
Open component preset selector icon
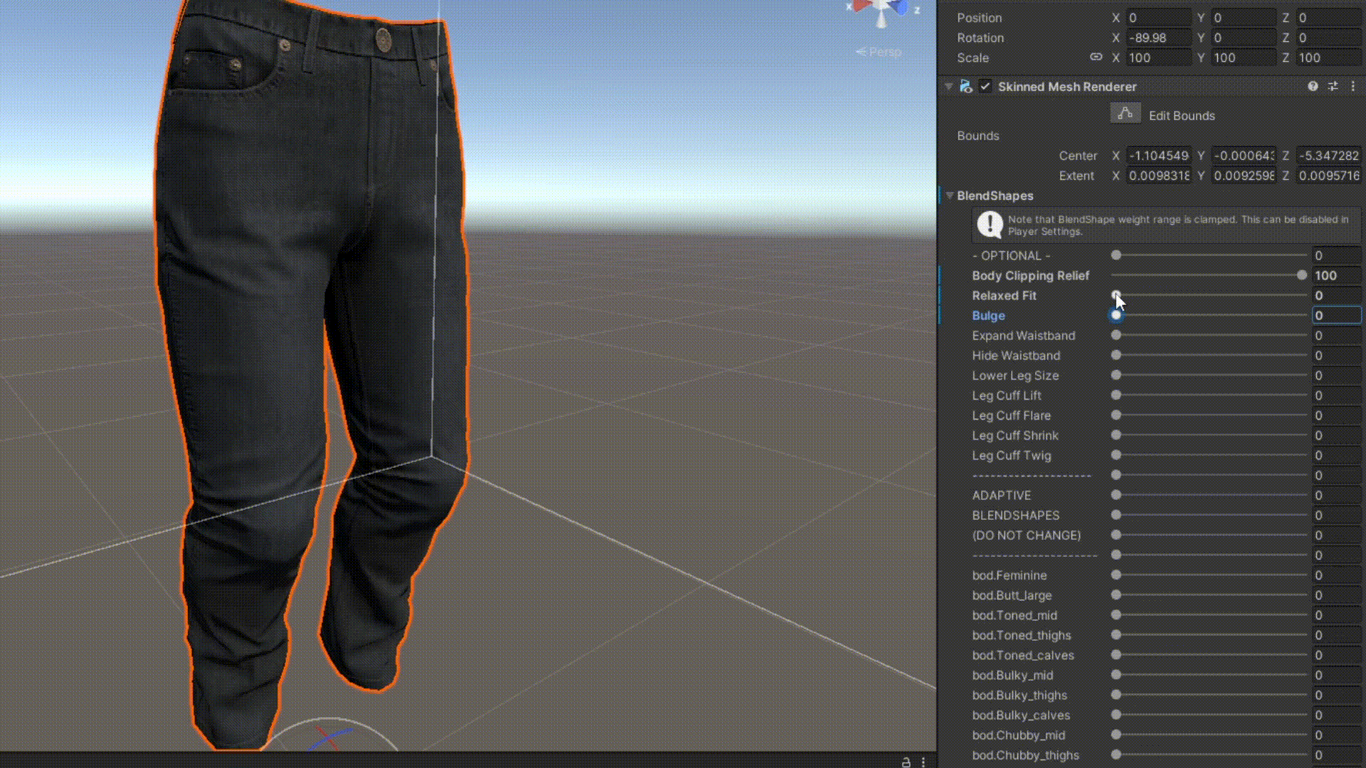click(x=1333, y=86)
